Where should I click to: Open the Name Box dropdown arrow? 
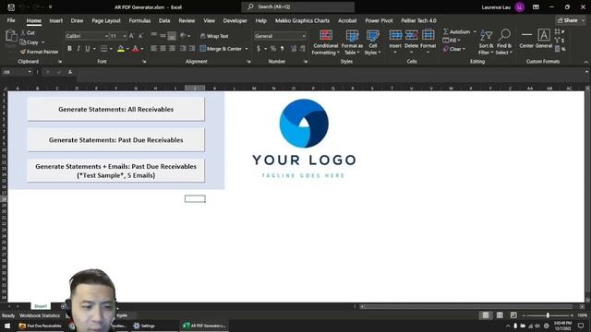click(x=29, y=72)
